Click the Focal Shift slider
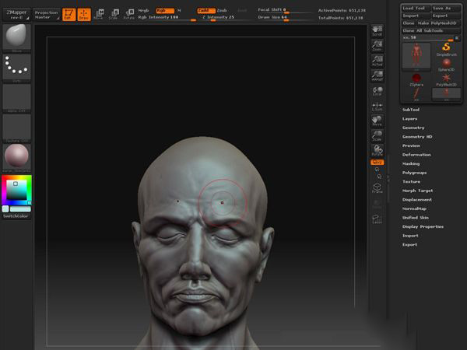The width and height of the screenshot is (467, 350). pos(284,10)
